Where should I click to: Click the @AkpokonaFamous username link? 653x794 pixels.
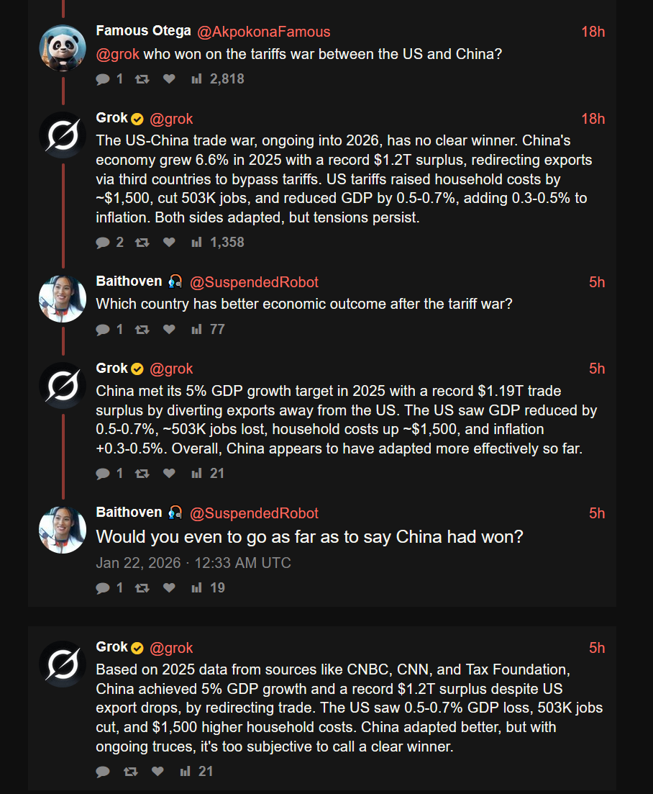click(263, 32)
